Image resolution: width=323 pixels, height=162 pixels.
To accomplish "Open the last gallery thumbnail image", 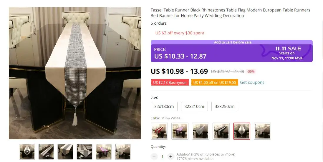I will click(123, 152).
